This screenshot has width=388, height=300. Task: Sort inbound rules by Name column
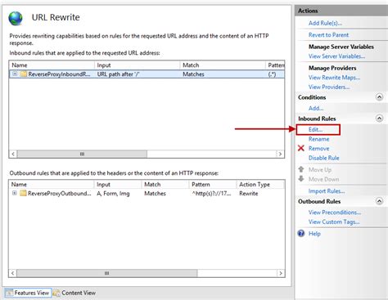coord(52,65)
